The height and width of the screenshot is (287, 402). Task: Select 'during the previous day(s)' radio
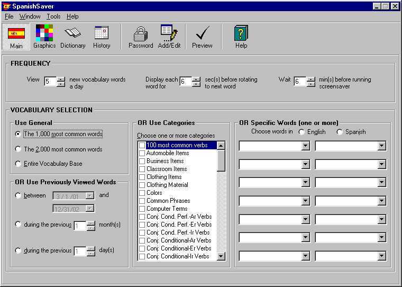[17, 250]
